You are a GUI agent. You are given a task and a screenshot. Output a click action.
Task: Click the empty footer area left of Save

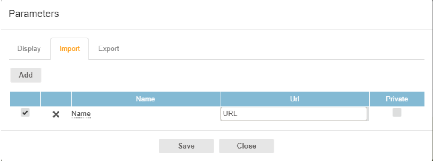80,146
